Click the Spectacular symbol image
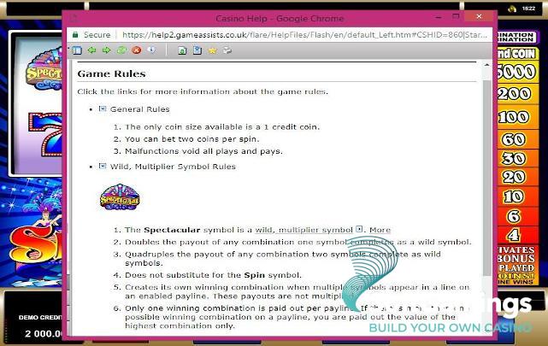The image size is (548, 346). click(120, 198)
